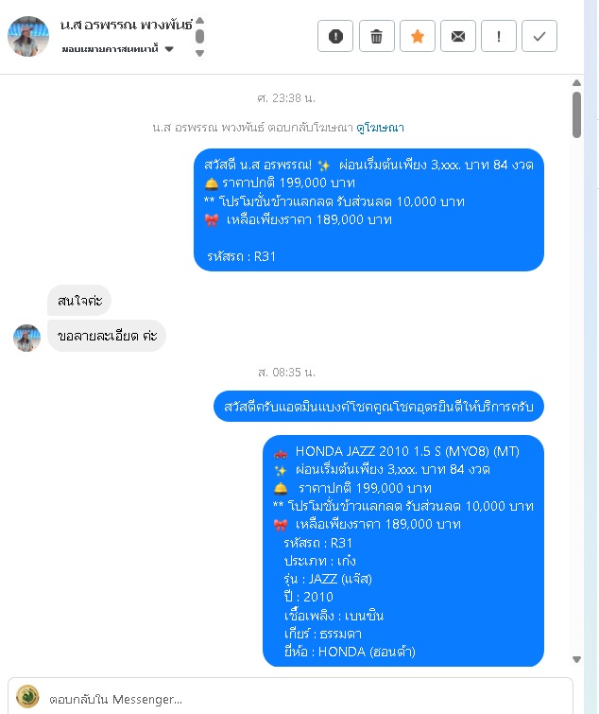Click the customer's name in the header
This screenshot has height=714, width=599.
click(x=126, y=25)
